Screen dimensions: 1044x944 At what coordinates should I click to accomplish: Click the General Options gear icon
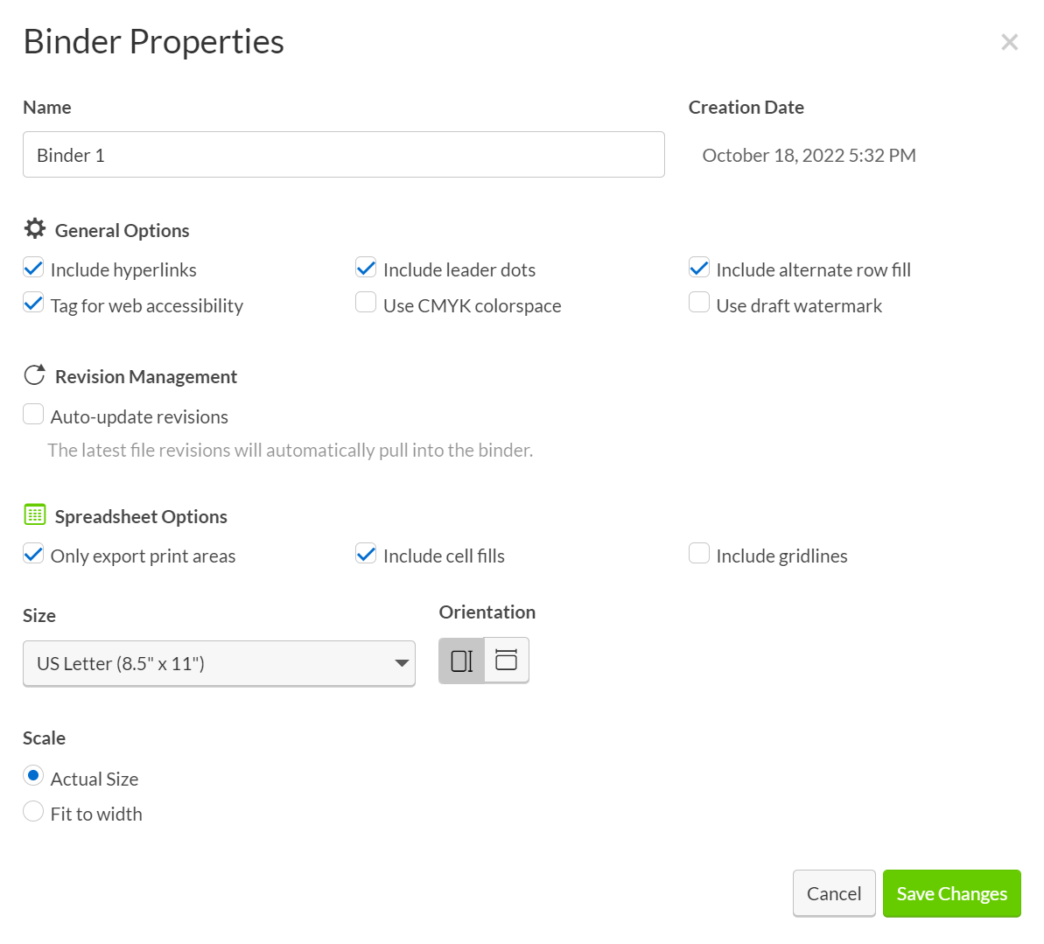[34, 228]
